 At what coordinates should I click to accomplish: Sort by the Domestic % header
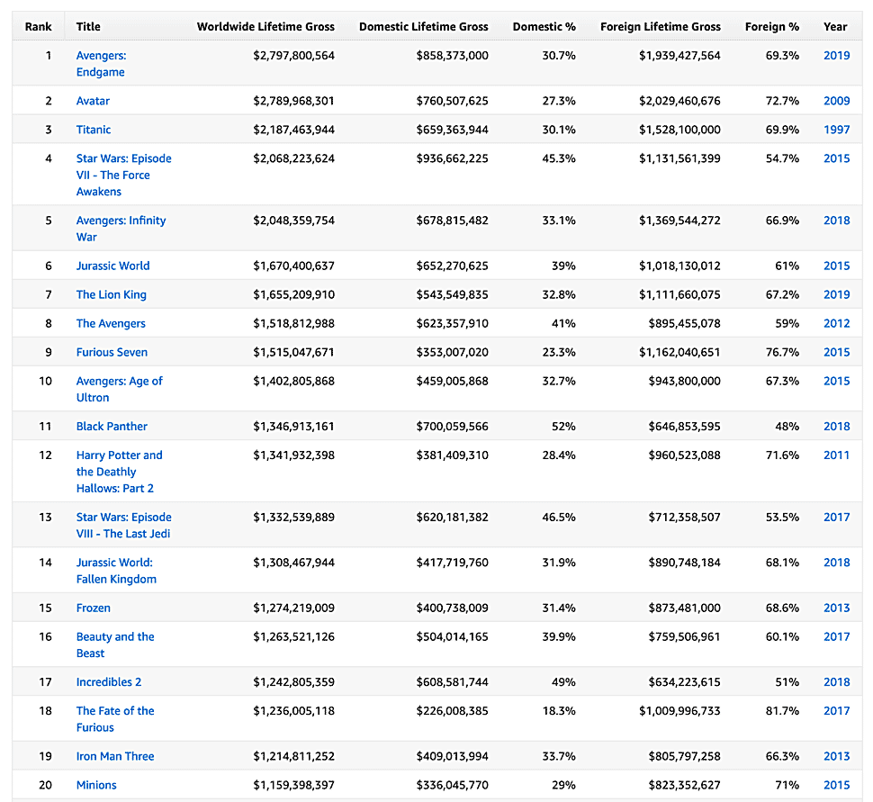pyautogui.click(x=544, y=27)
